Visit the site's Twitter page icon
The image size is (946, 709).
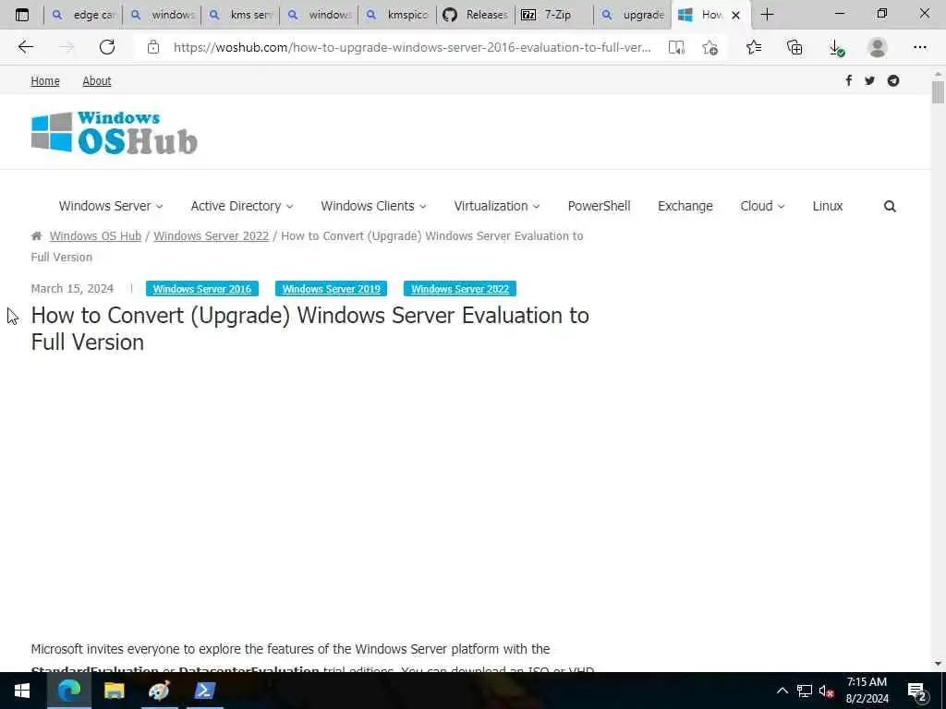pyautogui.click(x=869, y=80)
